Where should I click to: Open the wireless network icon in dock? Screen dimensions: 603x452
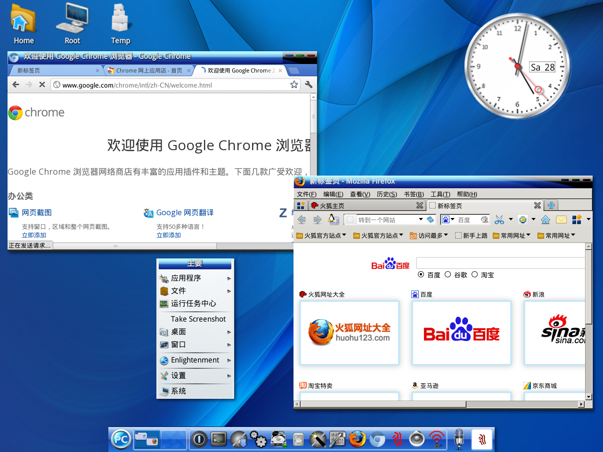[437, 439]
